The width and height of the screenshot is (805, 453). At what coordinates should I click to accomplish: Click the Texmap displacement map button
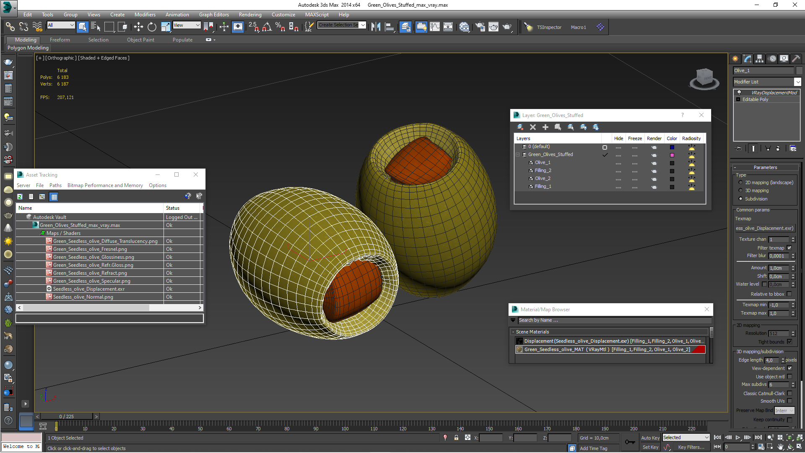tap(765, 228)
